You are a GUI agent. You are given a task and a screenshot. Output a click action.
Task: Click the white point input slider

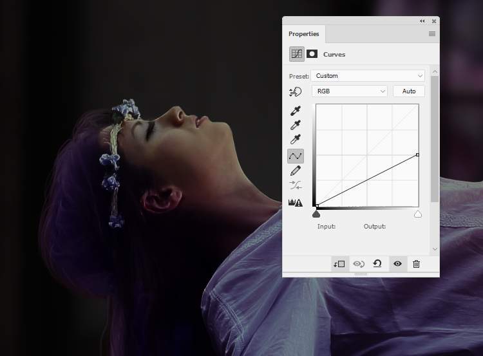pyautogui.click(x=418, y=214)
